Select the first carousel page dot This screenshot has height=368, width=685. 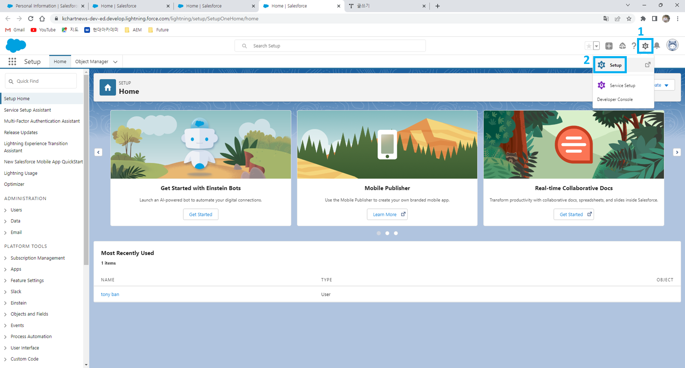tap(378, 233)
